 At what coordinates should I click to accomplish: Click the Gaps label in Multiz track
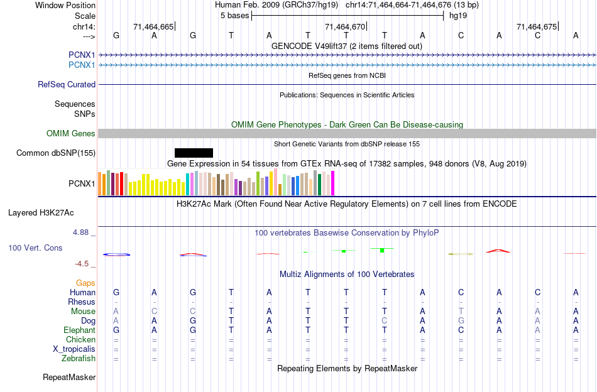85,283
